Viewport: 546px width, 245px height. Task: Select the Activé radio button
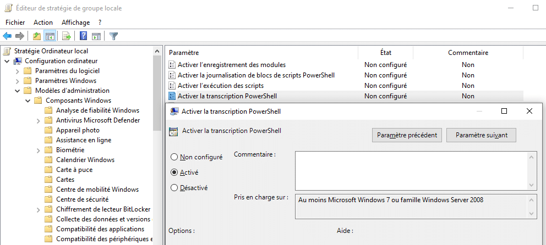click(174, 172)
